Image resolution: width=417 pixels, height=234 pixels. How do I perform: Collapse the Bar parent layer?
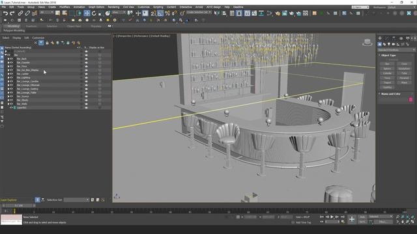click(x=6, y=55)
